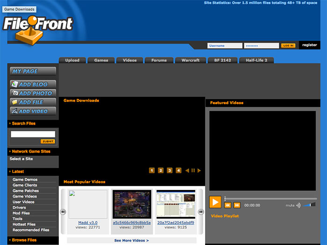Show Game Downloads slide 1

tap(152, 170)
